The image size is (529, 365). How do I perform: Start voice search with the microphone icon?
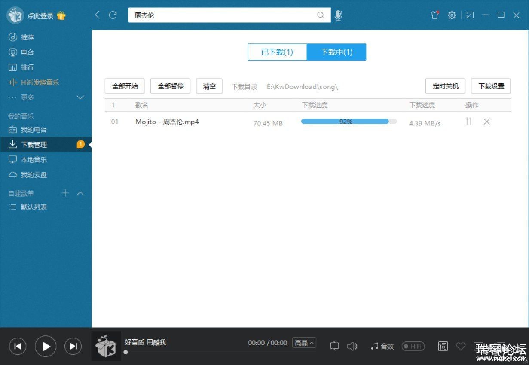click(x=339, y=15)
